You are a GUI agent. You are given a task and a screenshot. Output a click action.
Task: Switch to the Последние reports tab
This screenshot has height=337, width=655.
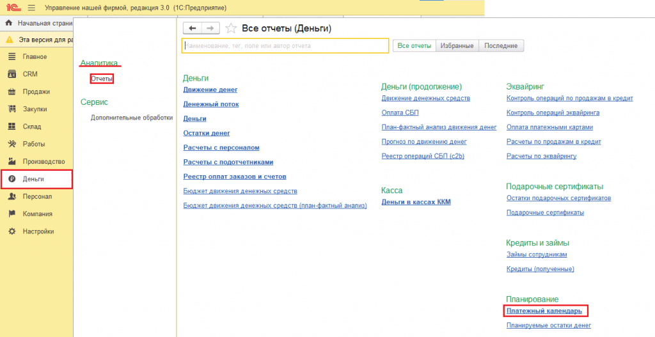click(x=501, y=46)
